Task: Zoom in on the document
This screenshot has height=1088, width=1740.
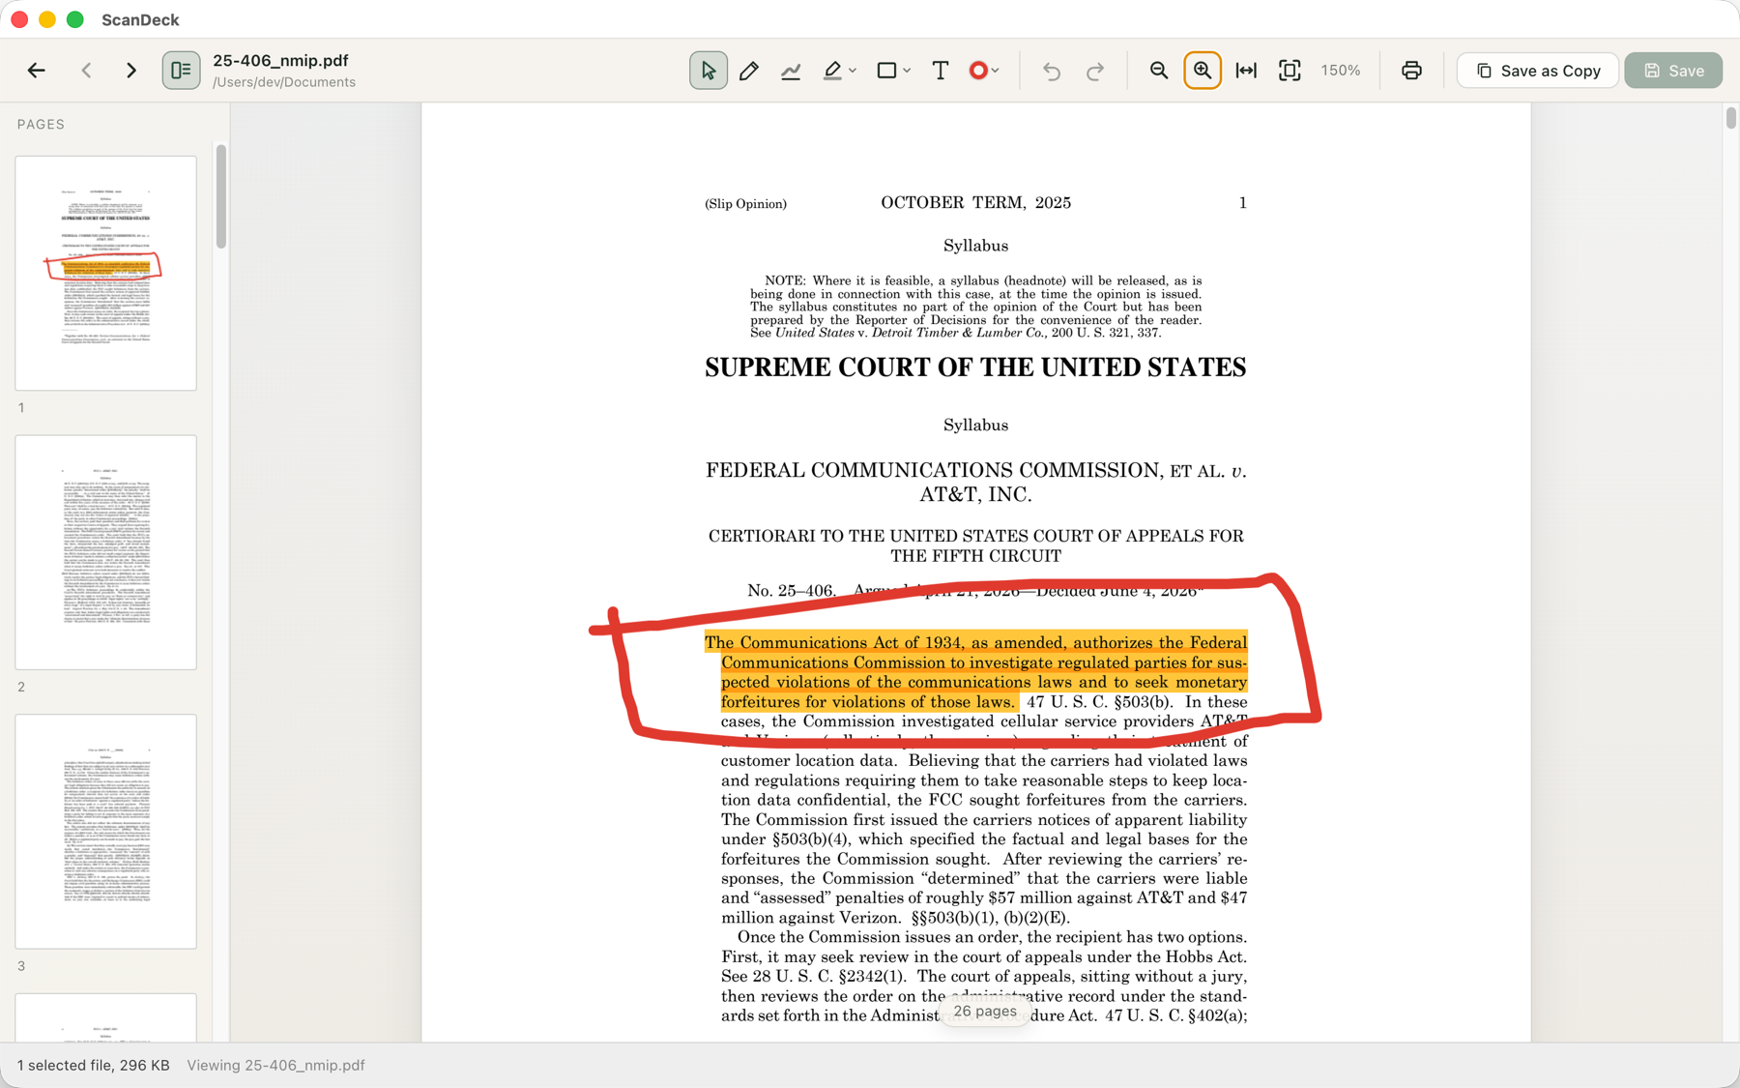Action: (1203, 71)
